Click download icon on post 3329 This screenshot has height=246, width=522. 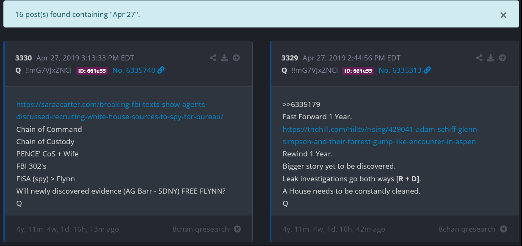[491, 58]
